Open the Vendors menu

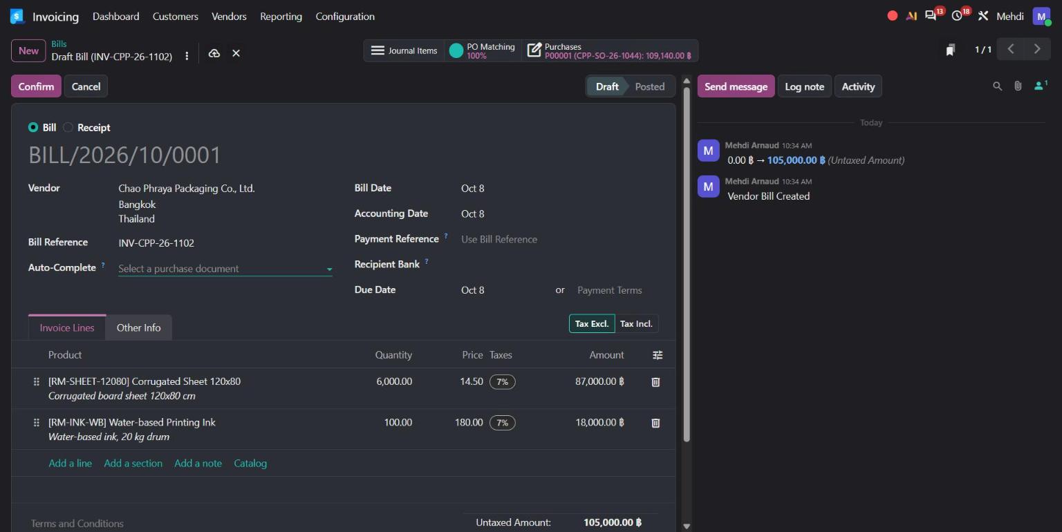point(229,16)
